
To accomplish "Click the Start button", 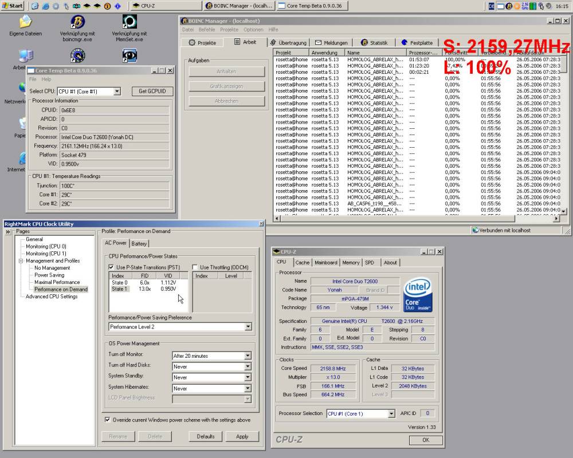I will [x=13, y=6].
